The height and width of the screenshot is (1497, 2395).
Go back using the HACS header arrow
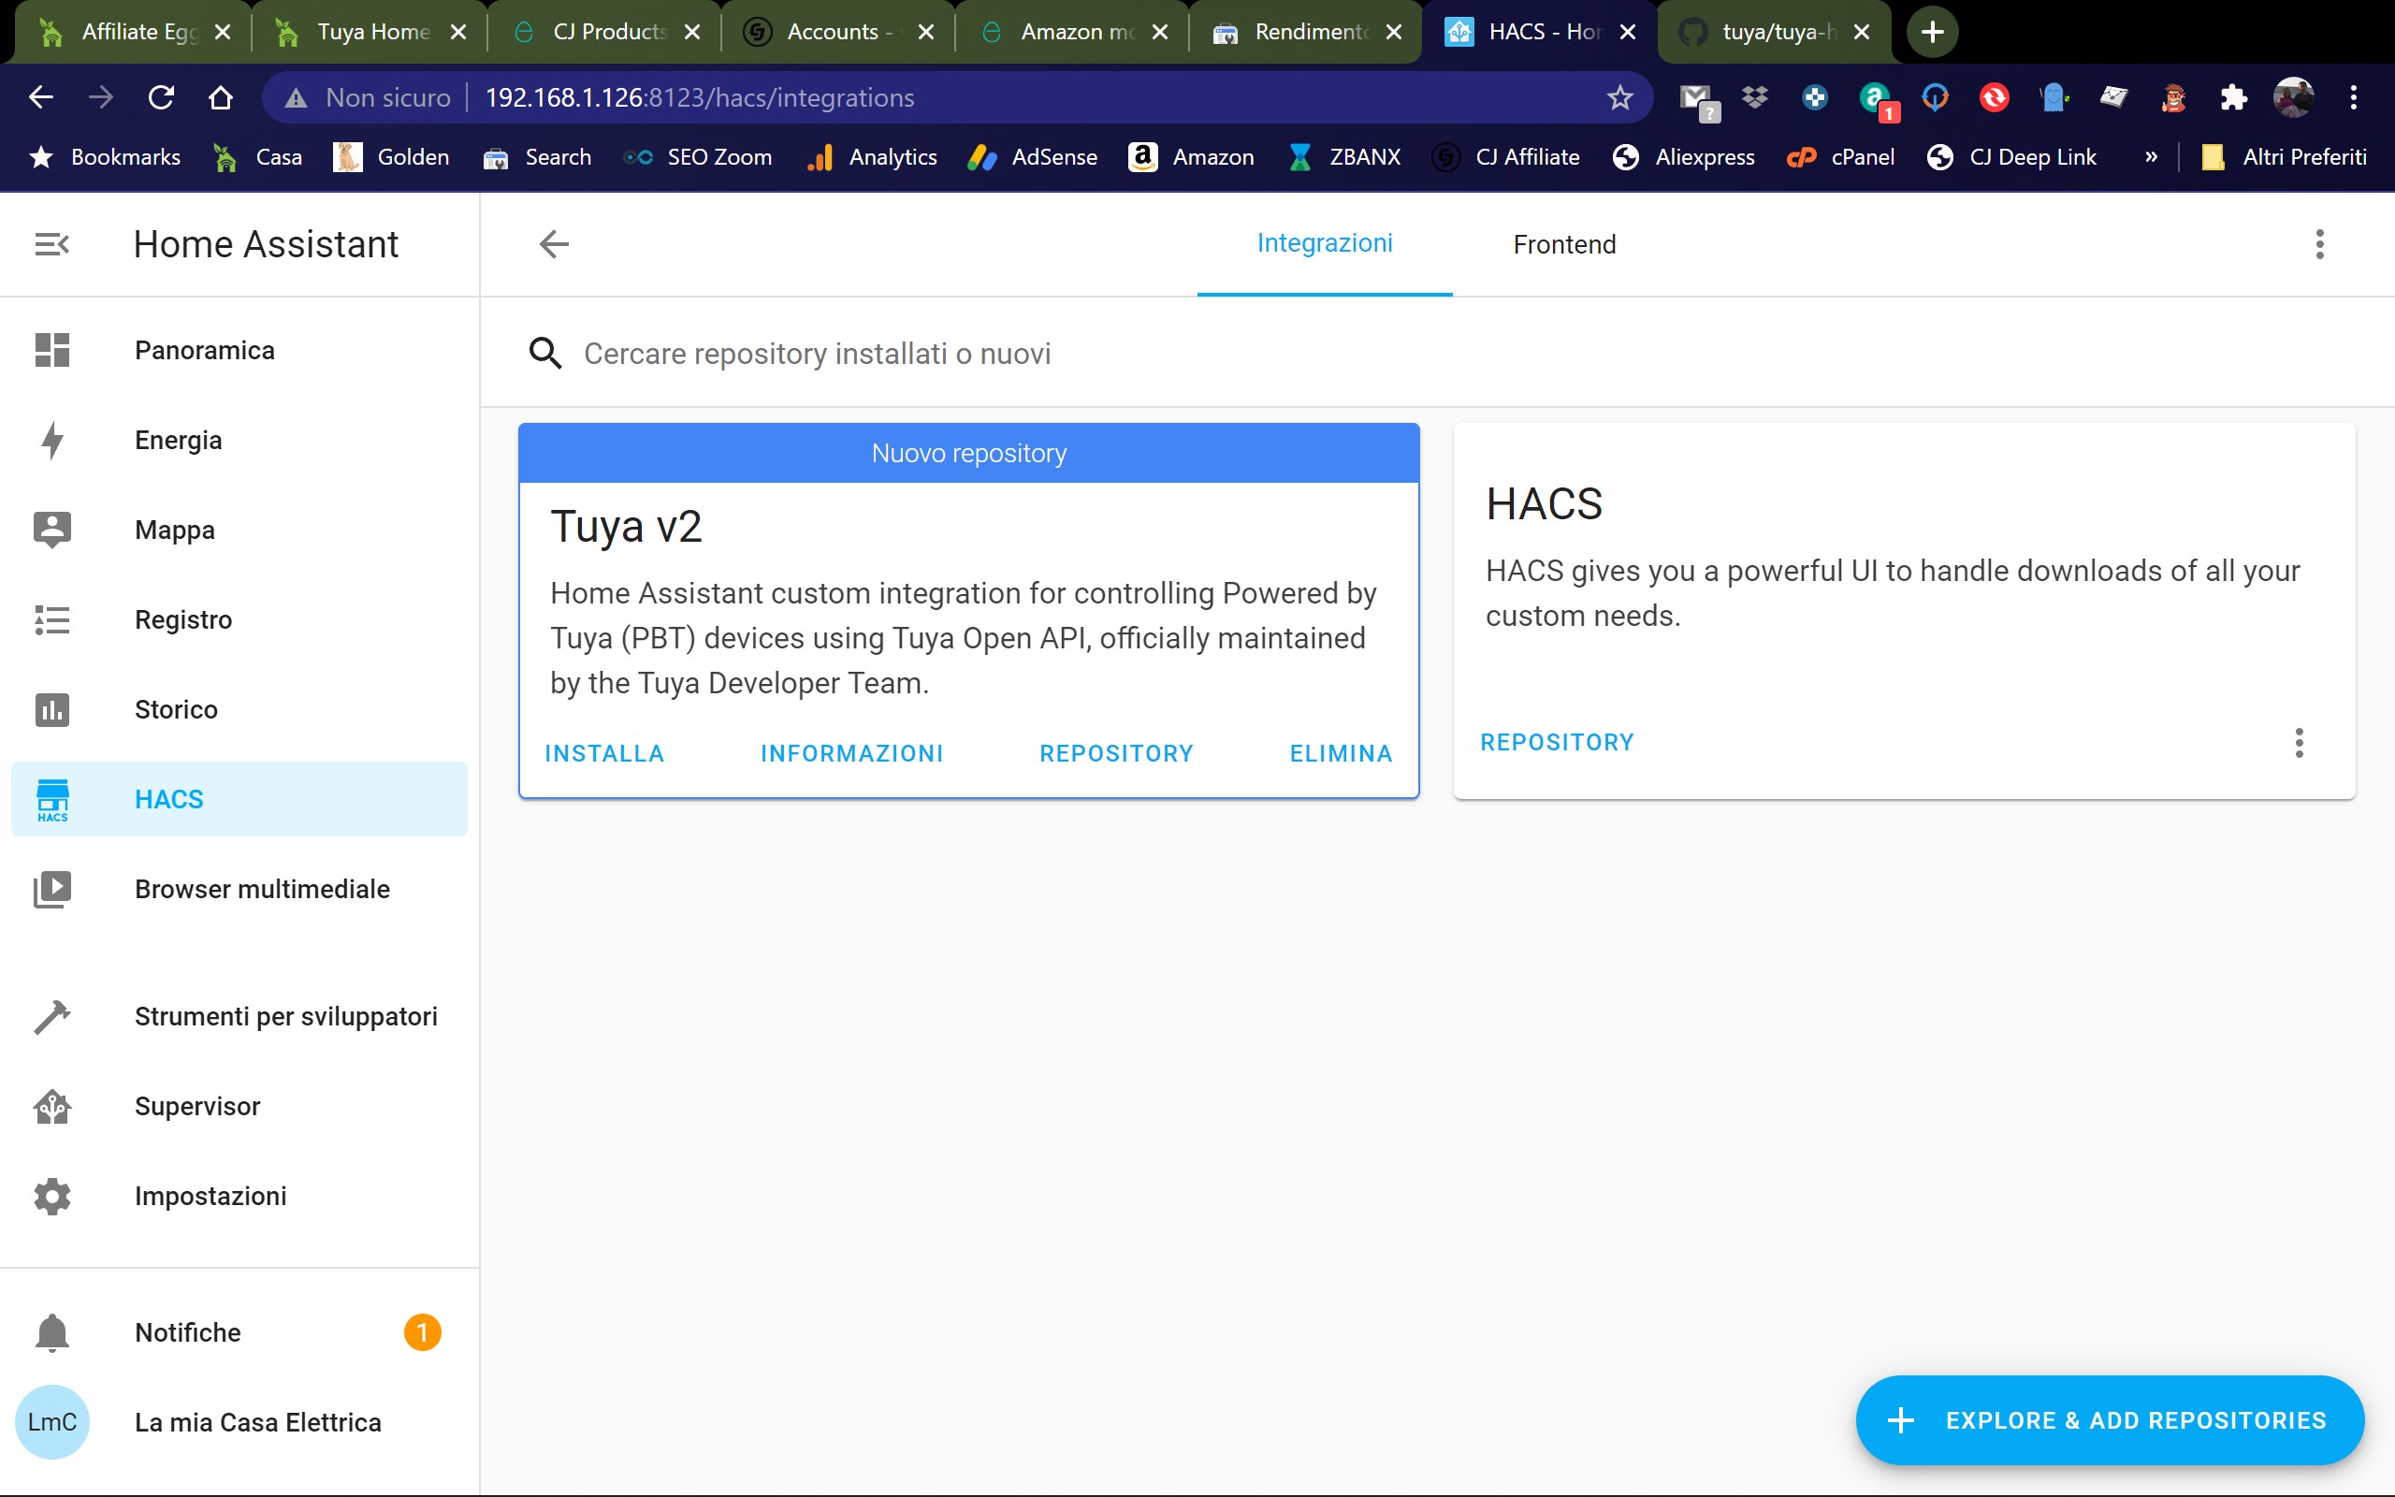(x=554, y=243)
